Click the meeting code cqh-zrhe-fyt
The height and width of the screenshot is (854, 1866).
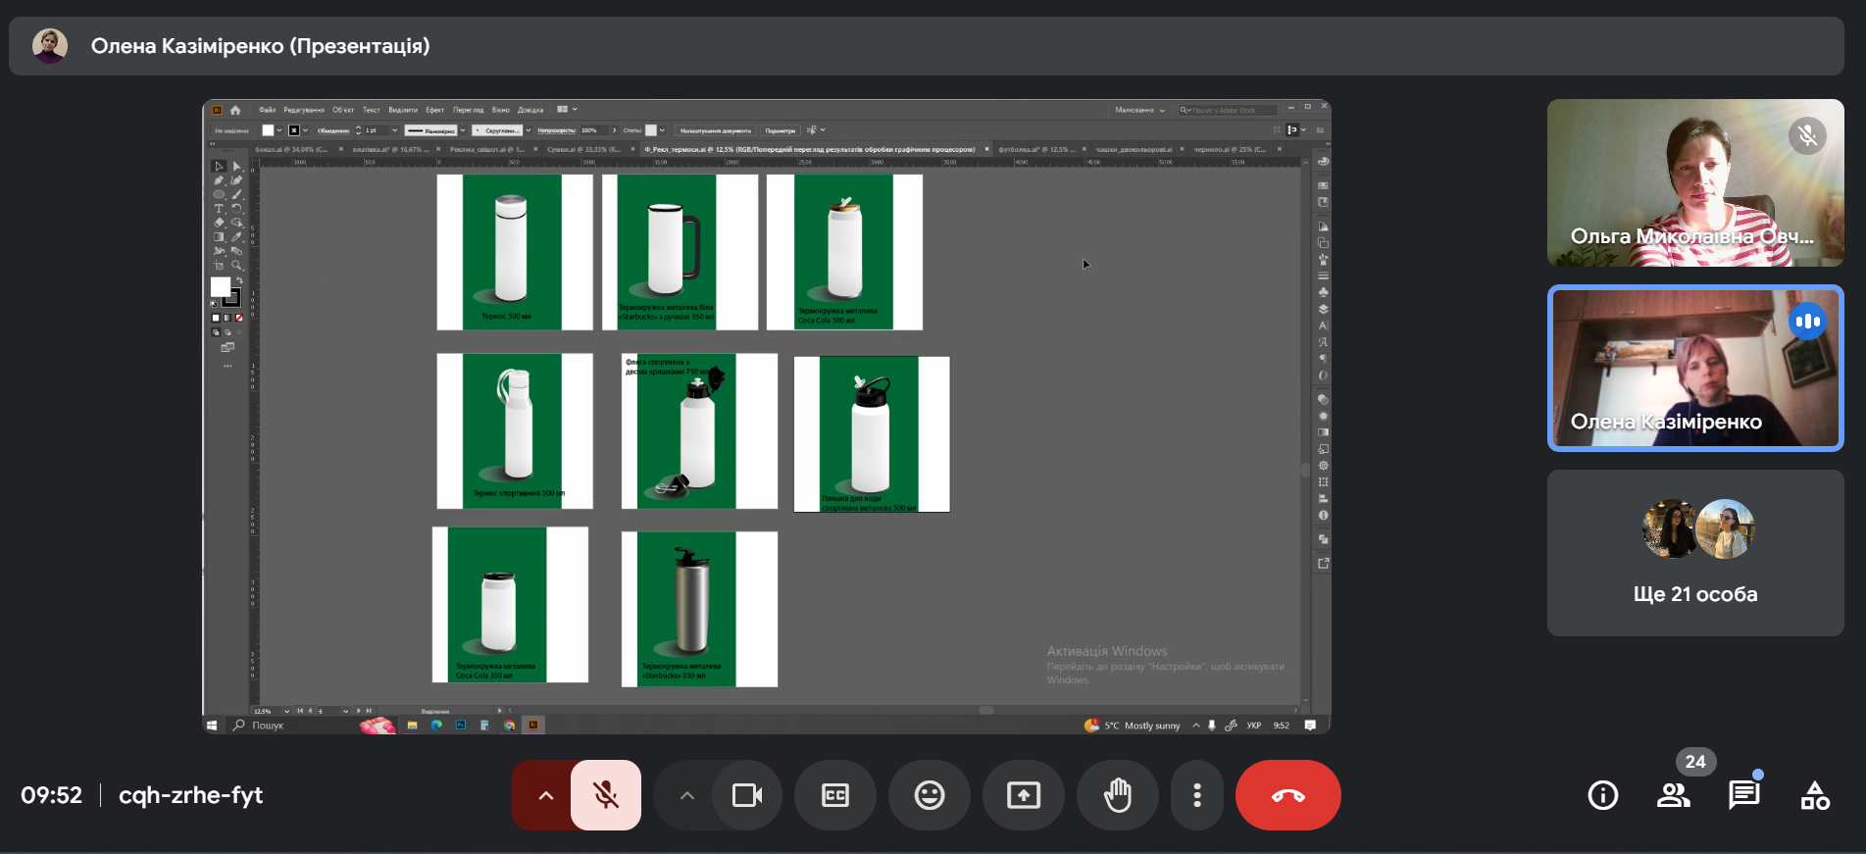[190, 795]
